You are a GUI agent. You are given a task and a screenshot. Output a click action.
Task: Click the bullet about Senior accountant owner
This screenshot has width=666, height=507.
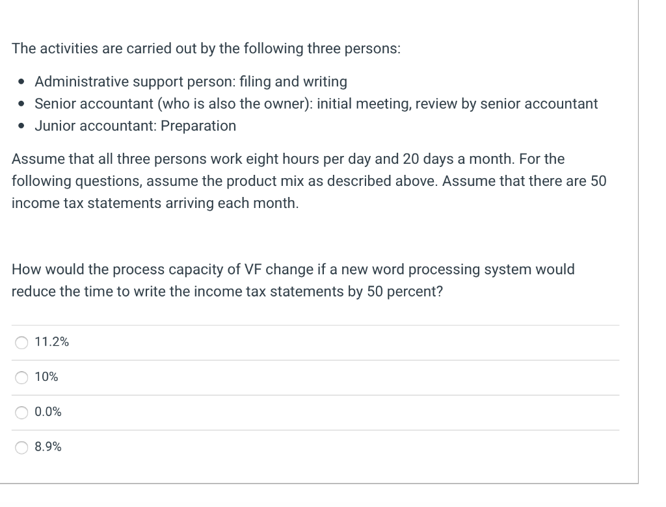point(316,103)
